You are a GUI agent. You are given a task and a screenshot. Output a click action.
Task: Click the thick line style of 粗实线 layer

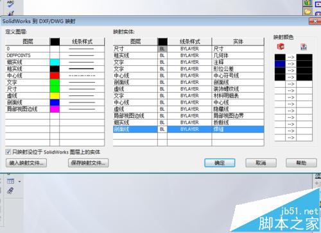(x=82, y=69)
